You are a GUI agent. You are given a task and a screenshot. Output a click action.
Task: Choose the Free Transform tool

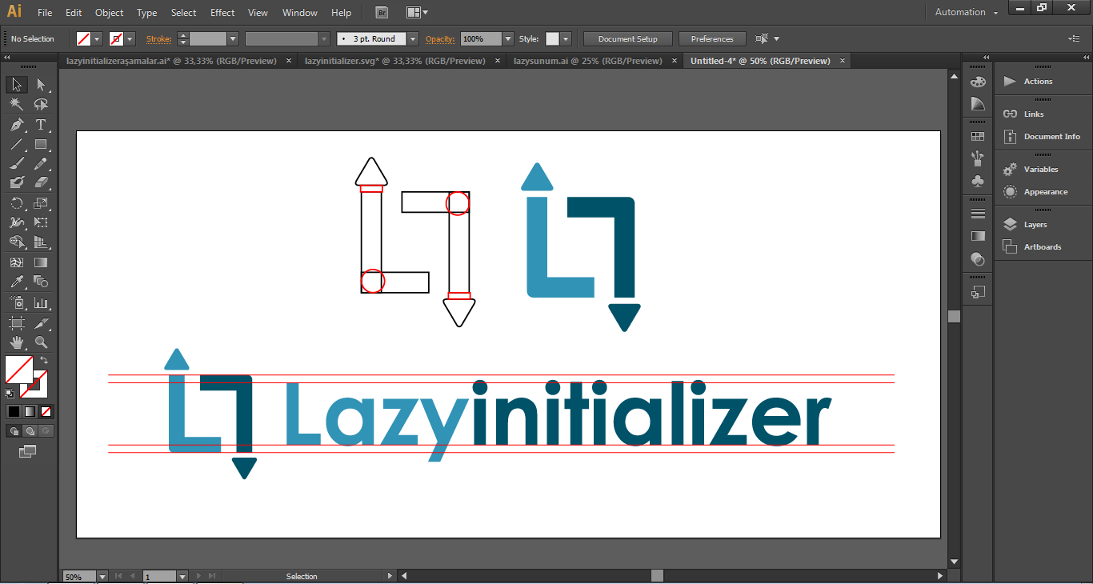(x=41, y=222)
